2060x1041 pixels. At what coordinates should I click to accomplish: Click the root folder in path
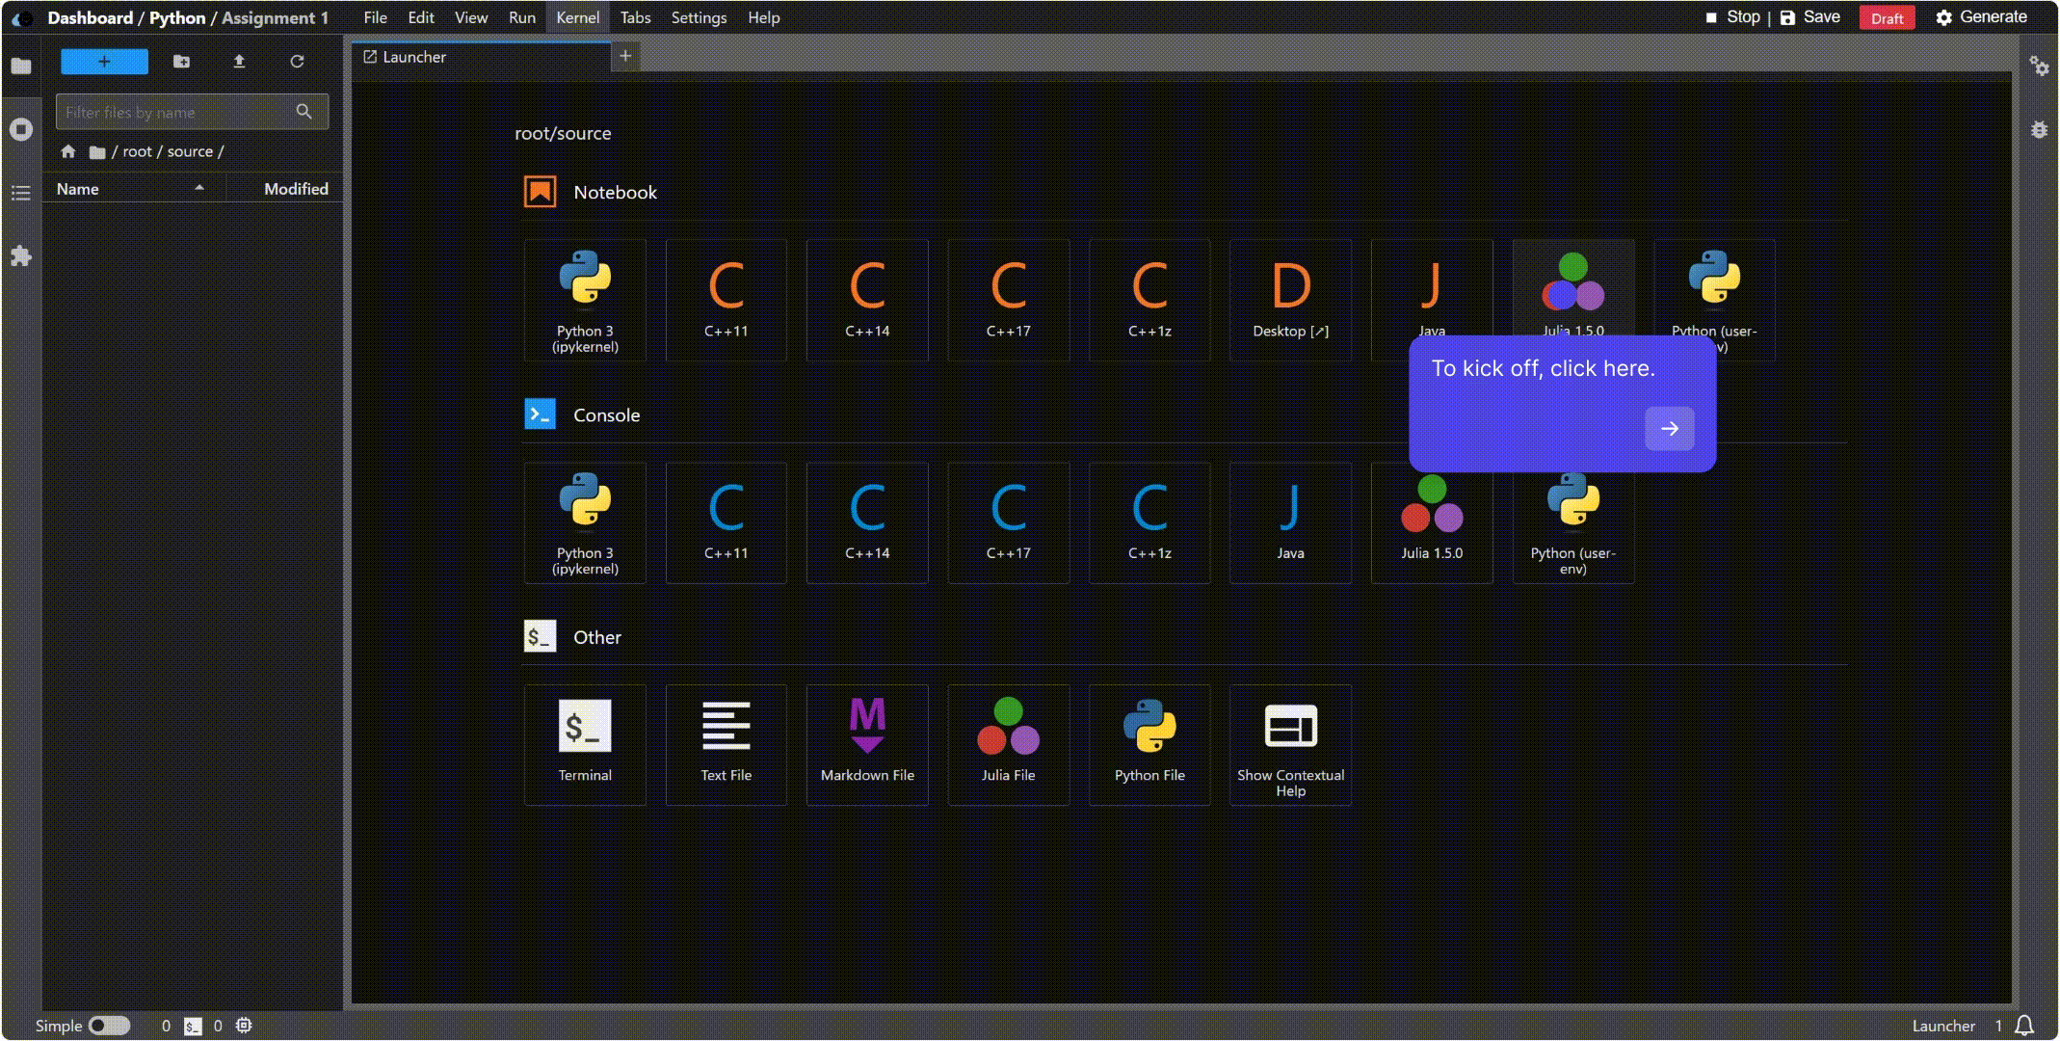137,151
